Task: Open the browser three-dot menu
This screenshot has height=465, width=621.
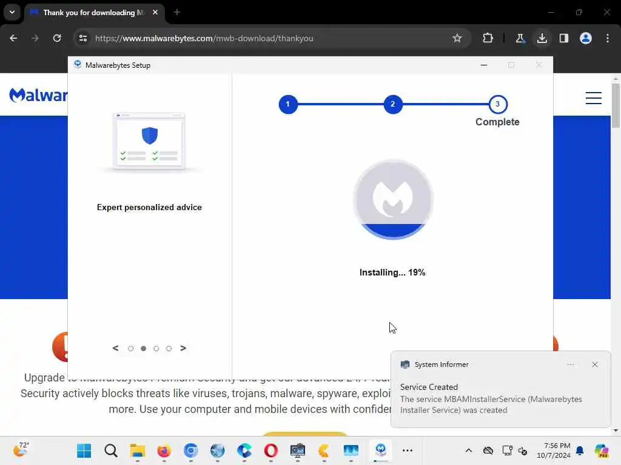Action: click(x=608, y=38)
